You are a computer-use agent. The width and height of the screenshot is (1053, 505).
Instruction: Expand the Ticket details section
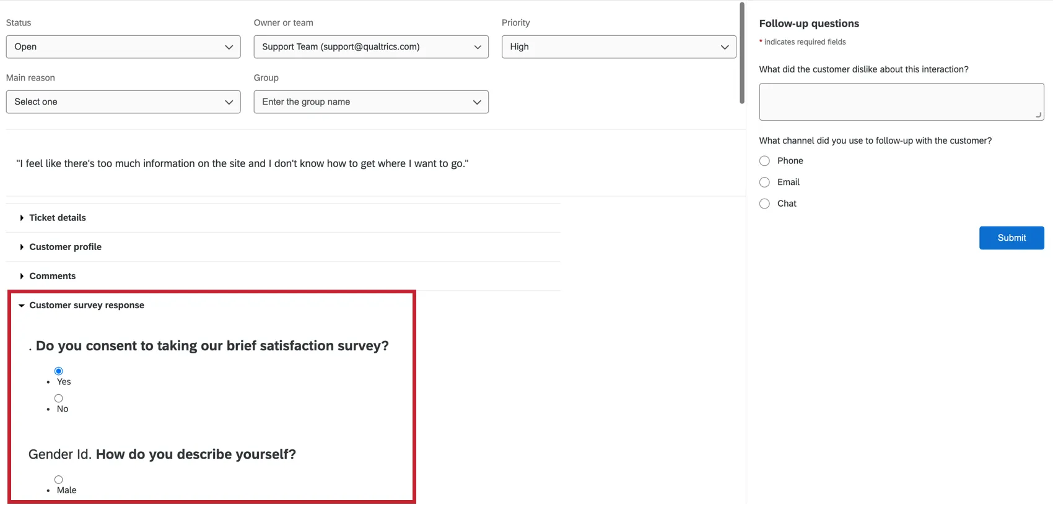point(57,218)
